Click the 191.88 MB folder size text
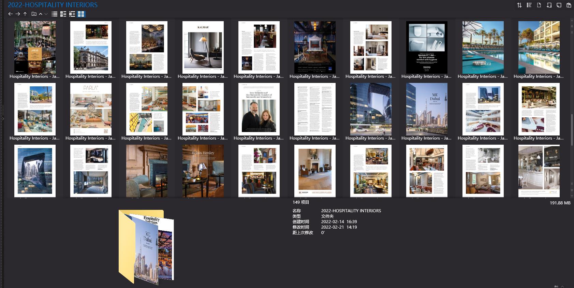 560,203
